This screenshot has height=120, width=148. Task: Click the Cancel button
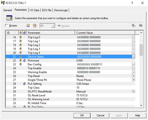pyautogui.click(x=101, y=115)
